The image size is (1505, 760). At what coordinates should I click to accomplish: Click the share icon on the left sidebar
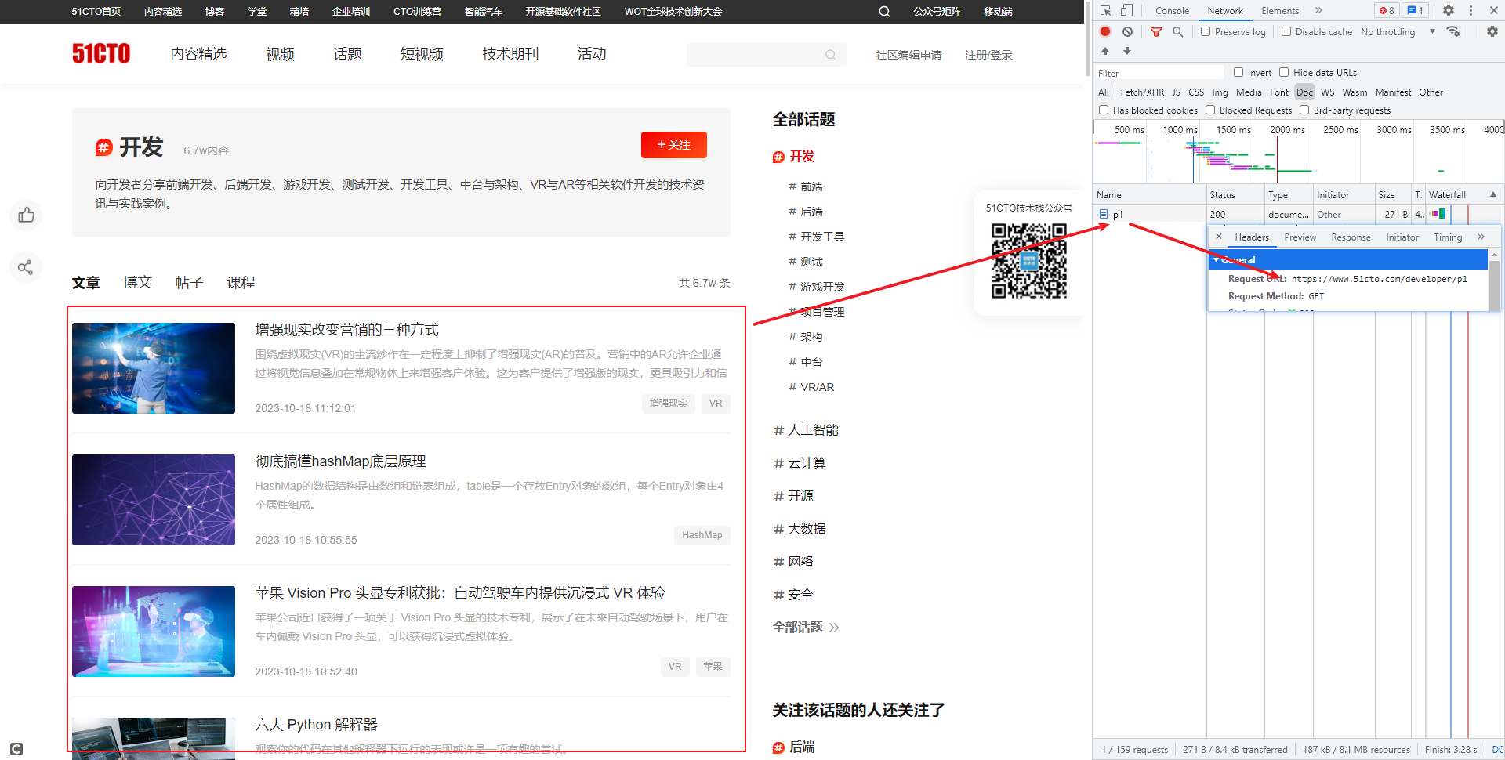(x=26, y=267)
